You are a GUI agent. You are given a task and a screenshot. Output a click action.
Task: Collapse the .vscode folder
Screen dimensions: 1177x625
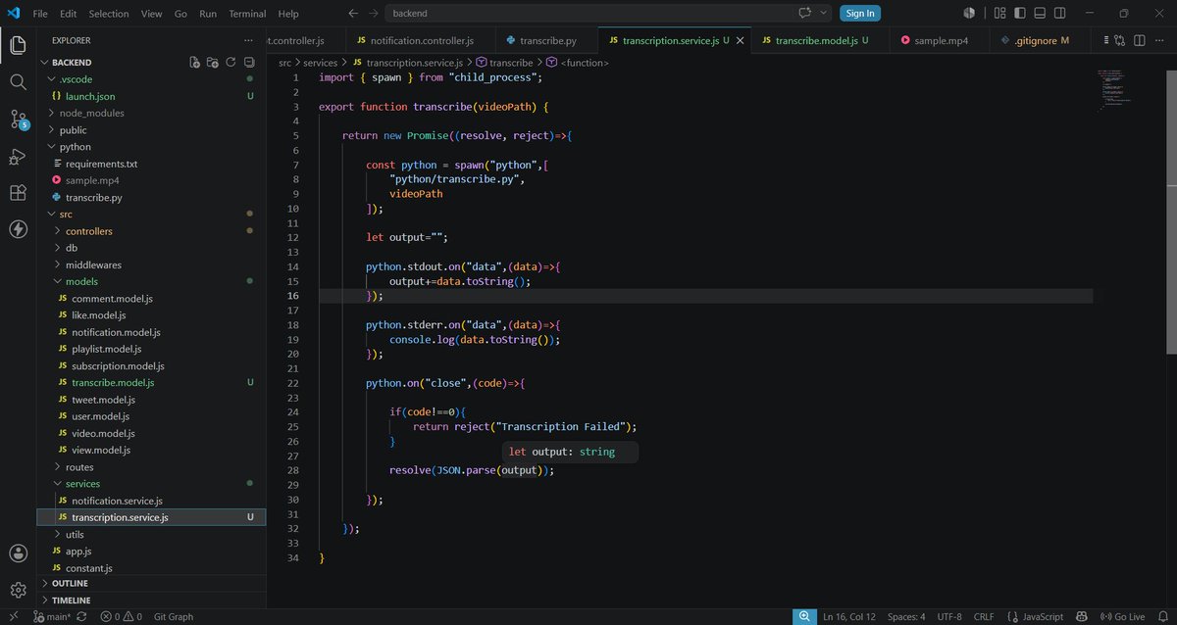[152, 78]
